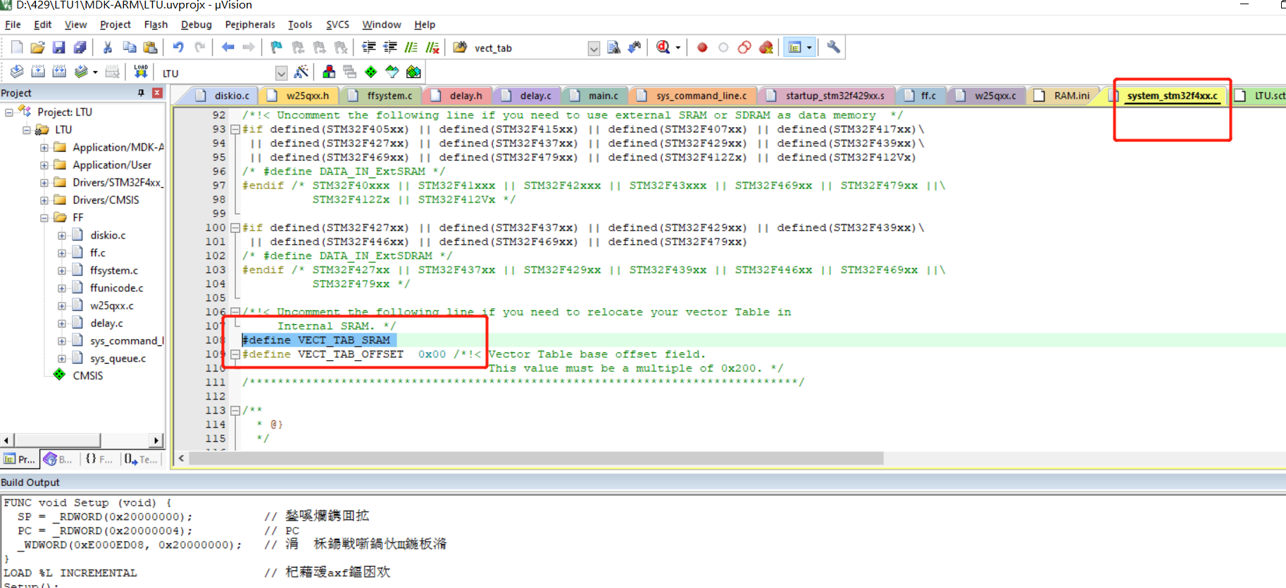Expand the Application/User folder
The image size is (1286, 588).
point(44,165)
